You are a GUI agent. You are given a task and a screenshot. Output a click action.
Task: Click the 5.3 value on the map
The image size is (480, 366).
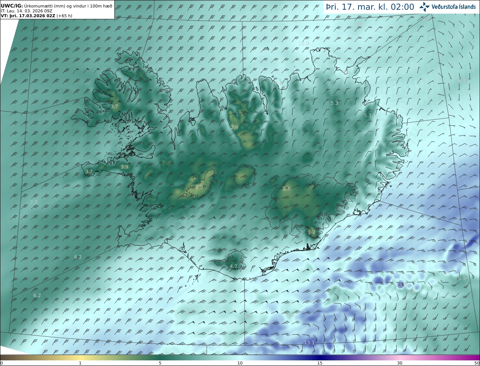pyautogui.click(x=334, y=103)
